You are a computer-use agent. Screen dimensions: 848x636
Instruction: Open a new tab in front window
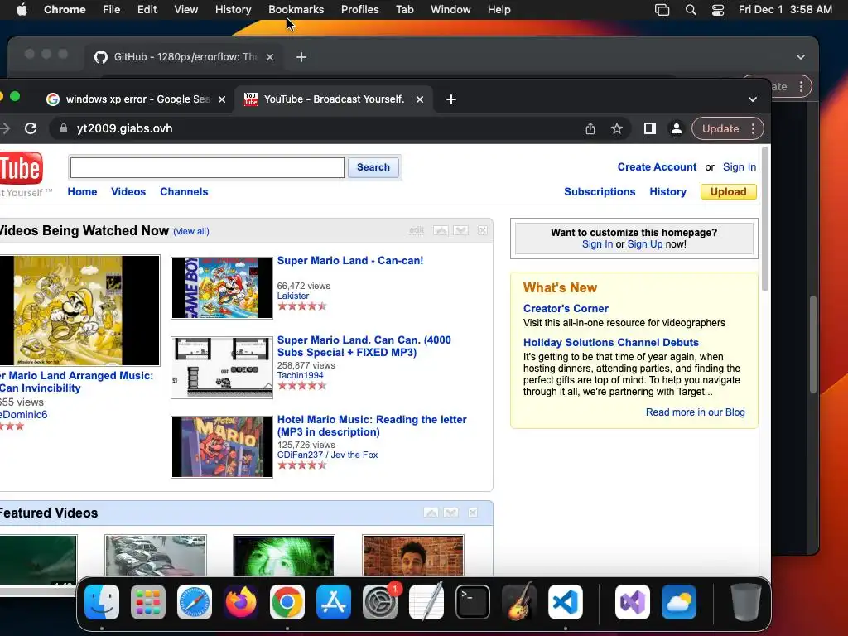[x=451, y=99]
